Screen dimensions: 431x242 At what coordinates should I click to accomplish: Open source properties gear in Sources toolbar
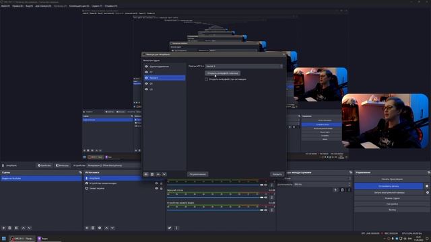click(x=100, y=228)
